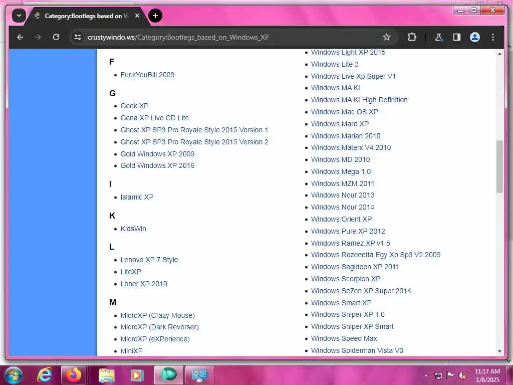Image resolution: width=513 pixels, height=385 pixels.
Task: Open Ghost XP Royale Style 2015 Version 1
Action: pos(194,130)
